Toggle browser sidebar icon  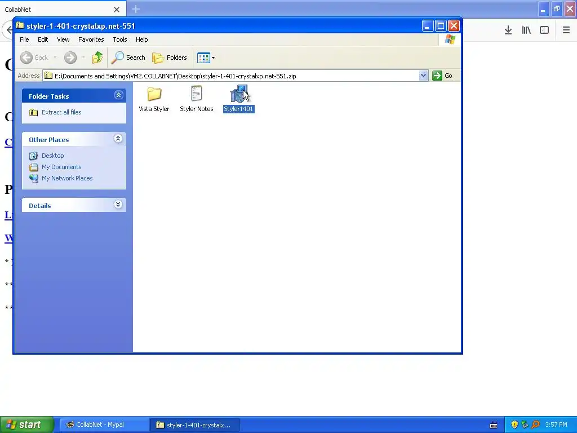click(x=544, y=30)
